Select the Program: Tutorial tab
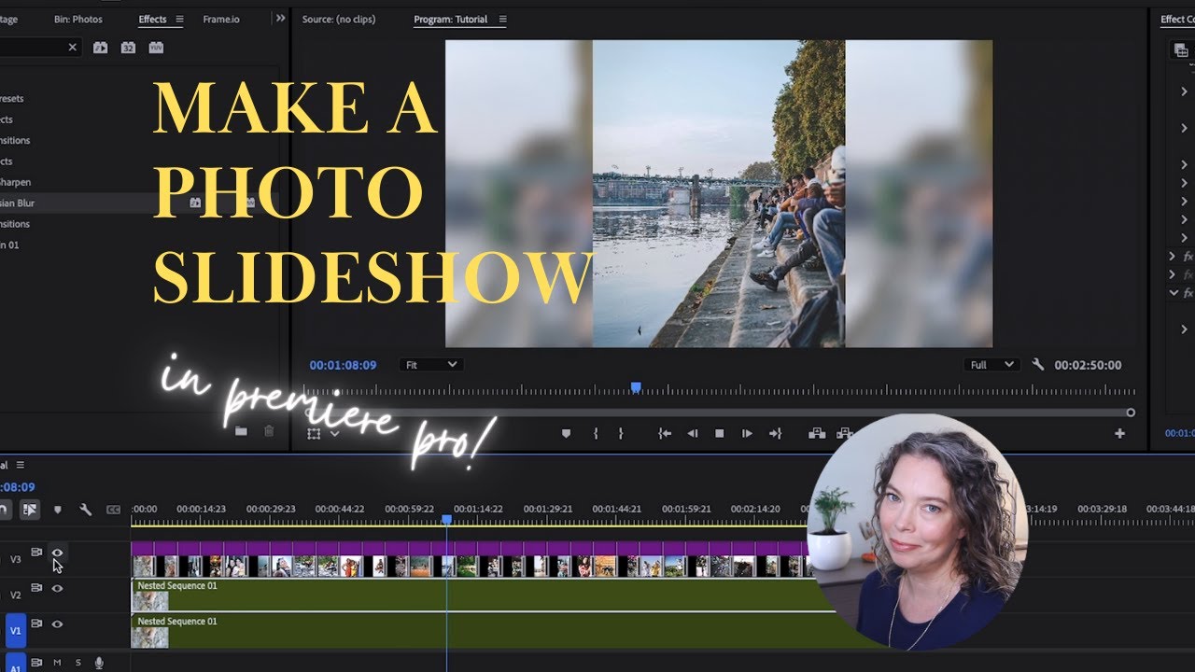The height and width of the screenshot is (672, 1195). click(451, 20)
